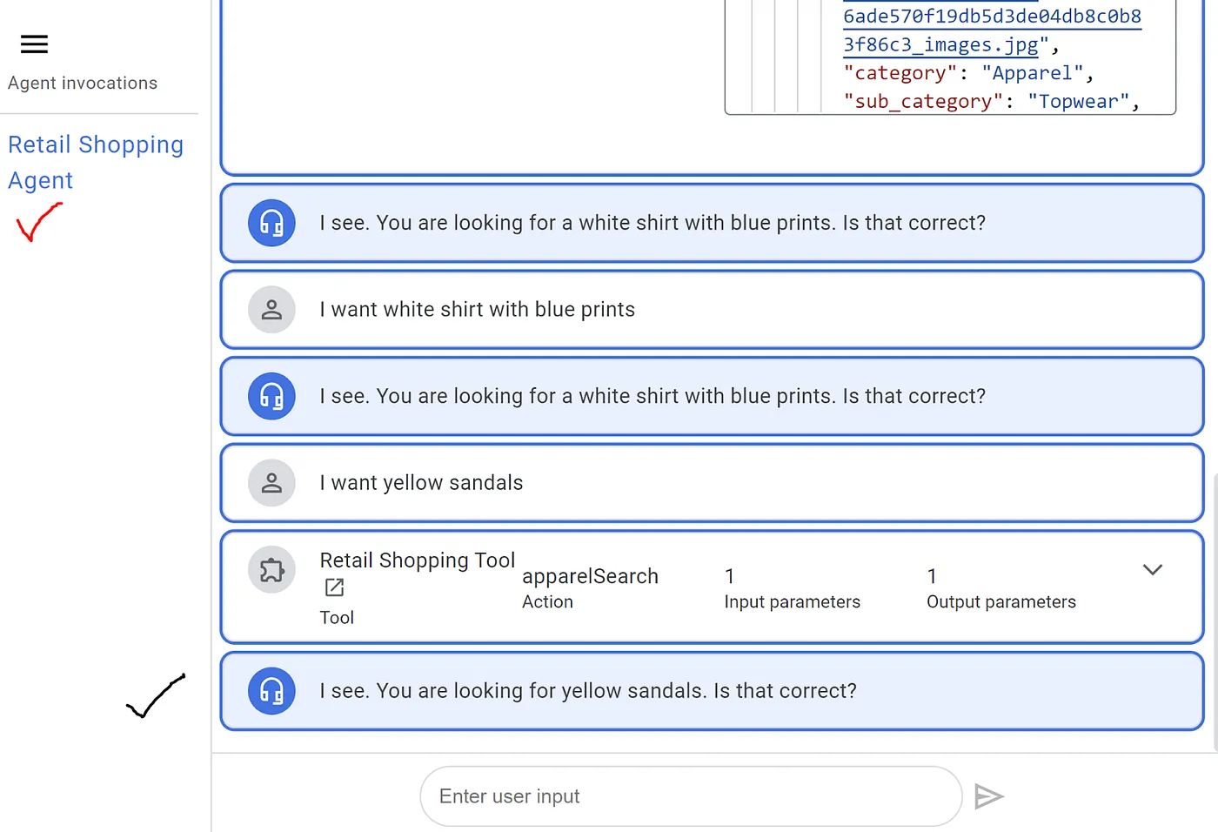Screen dimensions: 1218x832
Task: Expand the apparelSearch tool row chevron
Action: tap(1152, 570)
